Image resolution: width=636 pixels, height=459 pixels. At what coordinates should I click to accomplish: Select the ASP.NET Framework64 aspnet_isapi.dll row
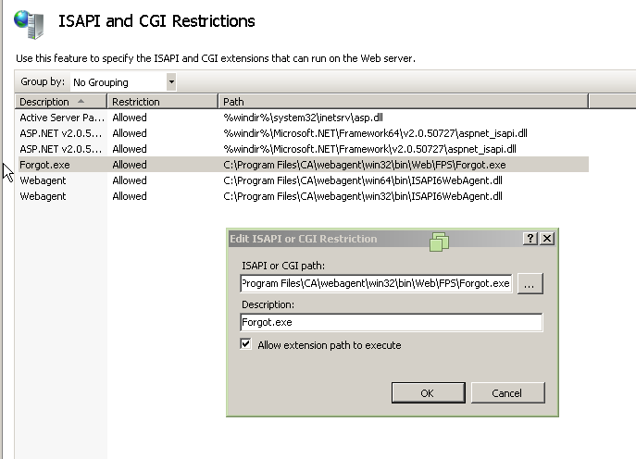[304, 133]
